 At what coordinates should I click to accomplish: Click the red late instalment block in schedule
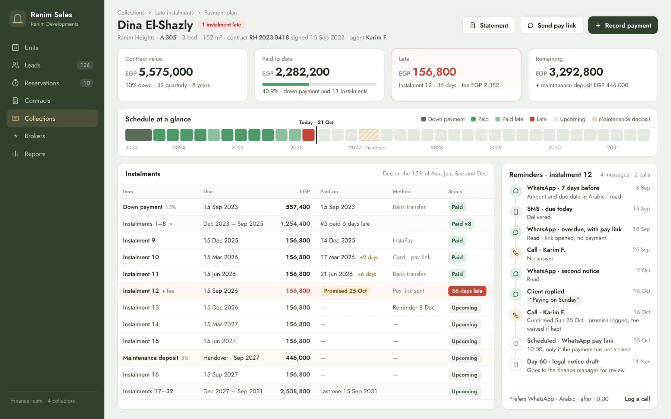coord(308,135)
